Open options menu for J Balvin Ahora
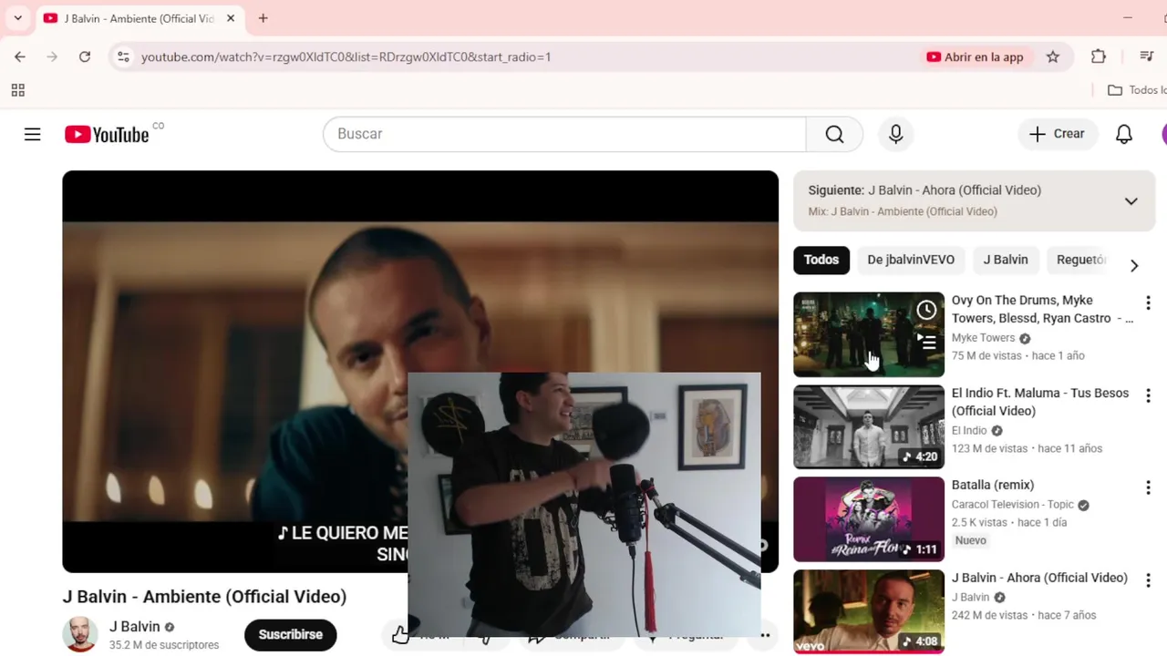This screenshot has width=1167, height=656. pos(1148,580)
